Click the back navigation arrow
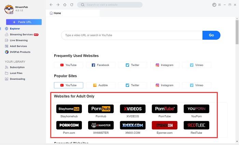239x145 pixels. click(x=51, y=5)
